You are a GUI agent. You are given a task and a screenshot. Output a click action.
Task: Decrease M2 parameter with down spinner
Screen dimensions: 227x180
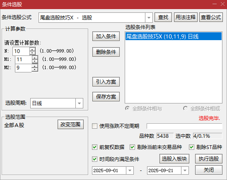(x=35, y=70)
